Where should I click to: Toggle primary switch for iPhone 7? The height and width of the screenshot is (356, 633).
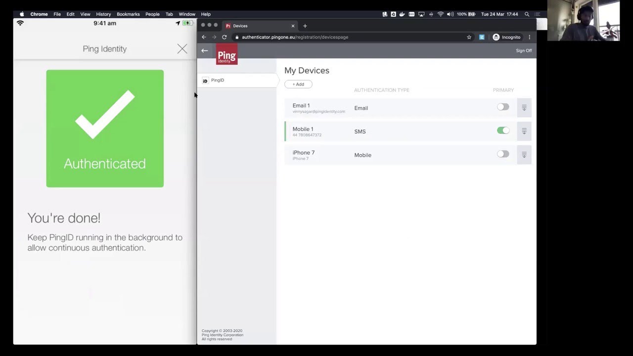pos(503,154)
